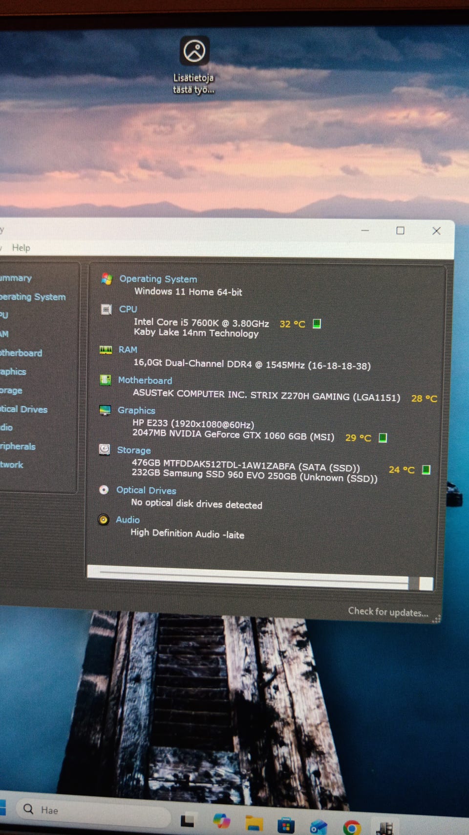This screenshot has height=835, width=469.
Task: Click the Optical Drives disc icon
Action: (104, 489)
